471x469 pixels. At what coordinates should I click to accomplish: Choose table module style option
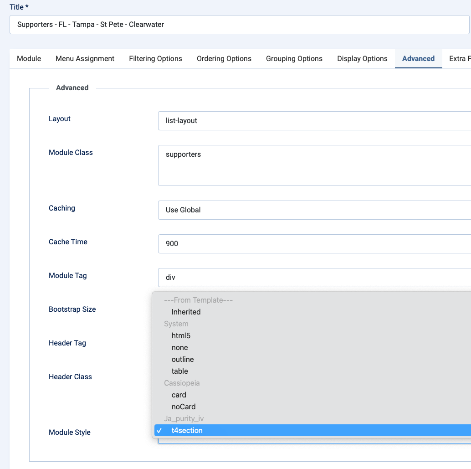(179, 371)
